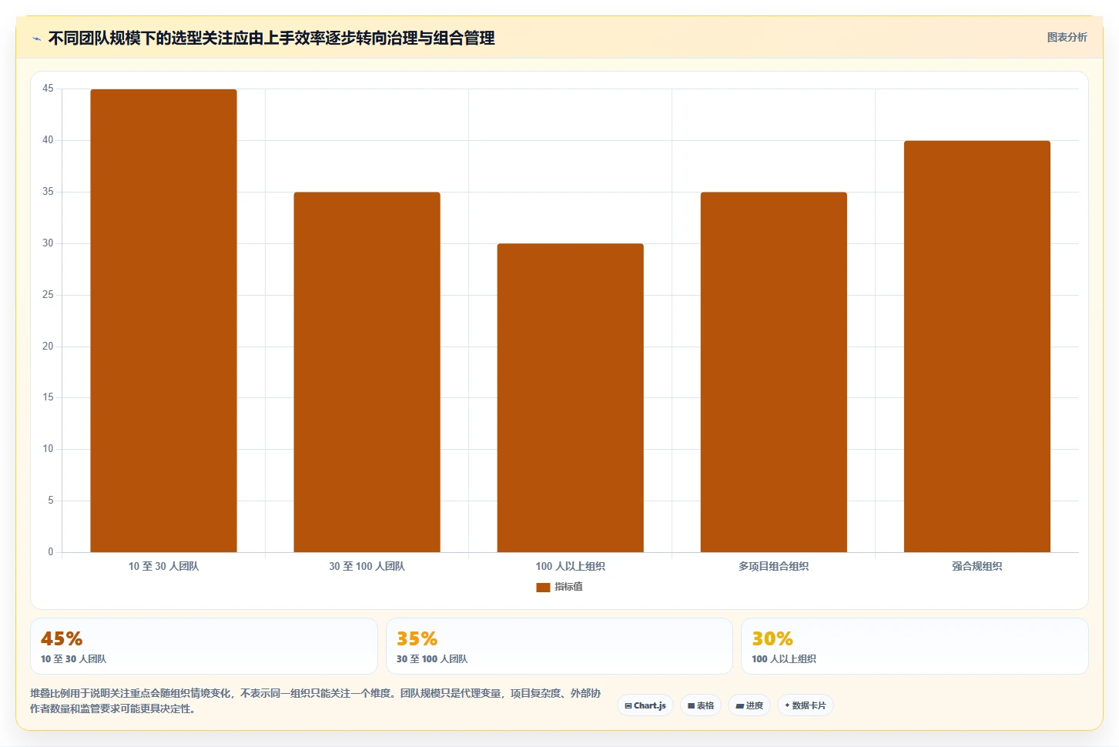1119x747 pixels.
Task: Click the Chart.js tag
Action: click(645, 705)
